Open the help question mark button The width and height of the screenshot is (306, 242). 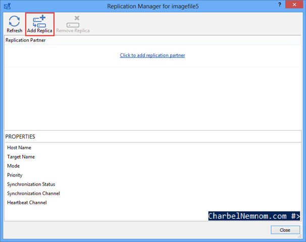point(280,5)
